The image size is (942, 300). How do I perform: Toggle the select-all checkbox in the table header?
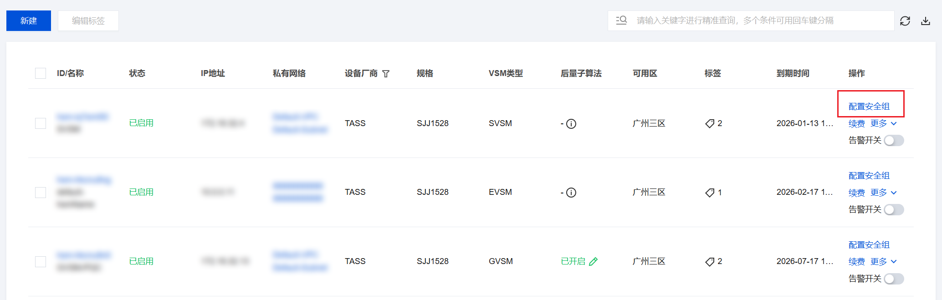tap(41, 73)
